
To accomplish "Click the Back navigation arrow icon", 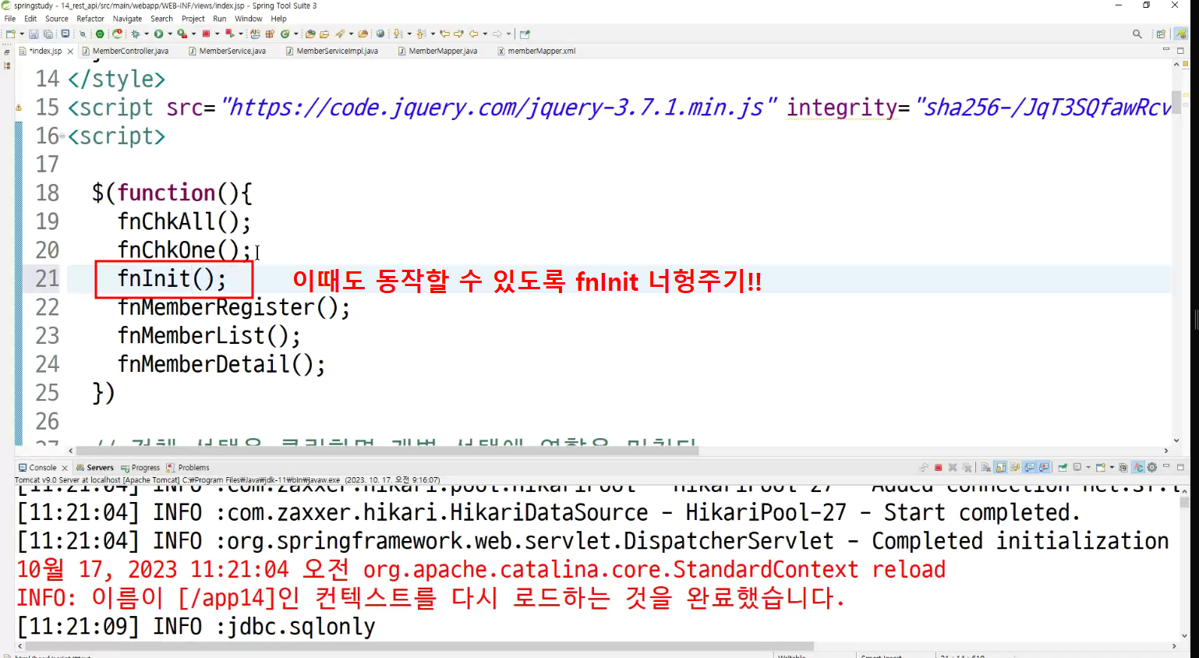I will [473, 34].
